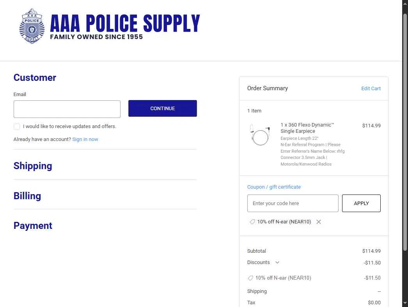Follow the Sign in now link
The height and width of the screenshot is (307, 408).
85,139
